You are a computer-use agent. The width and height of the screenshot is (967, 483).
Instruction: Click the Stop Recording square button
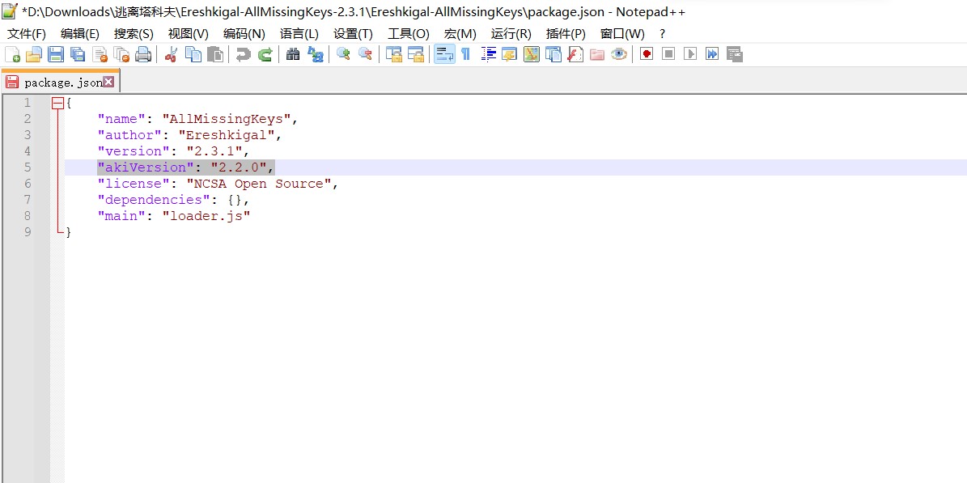[668, 54]
